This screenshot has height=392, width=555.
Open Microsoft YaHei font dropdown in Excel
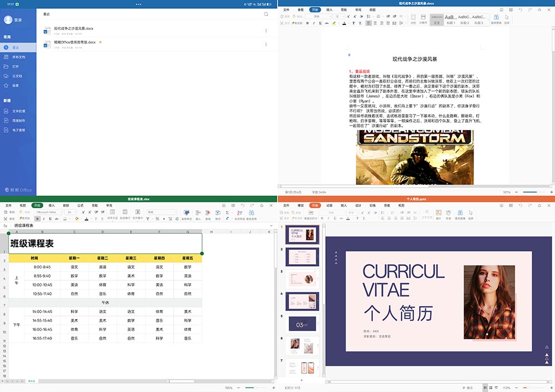click(x=49, y=212)
